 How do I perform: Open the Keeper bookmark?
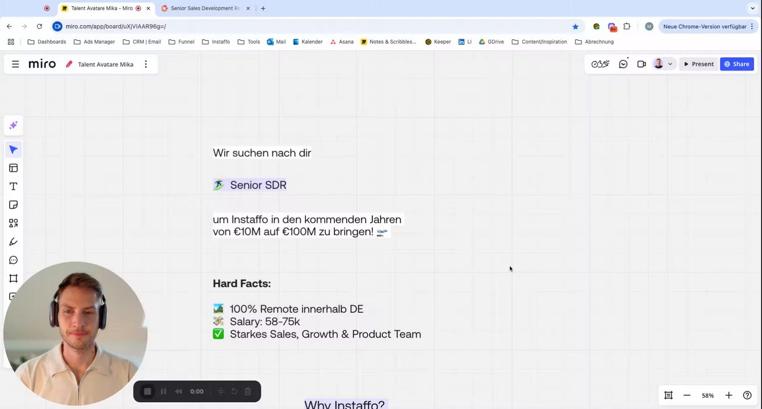click(438, 41)
